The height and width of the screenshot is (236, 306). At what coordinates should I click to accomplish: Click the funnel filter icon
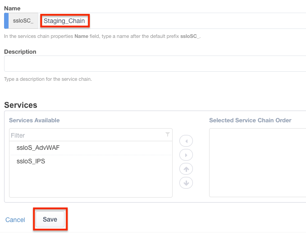click(168, 134)
